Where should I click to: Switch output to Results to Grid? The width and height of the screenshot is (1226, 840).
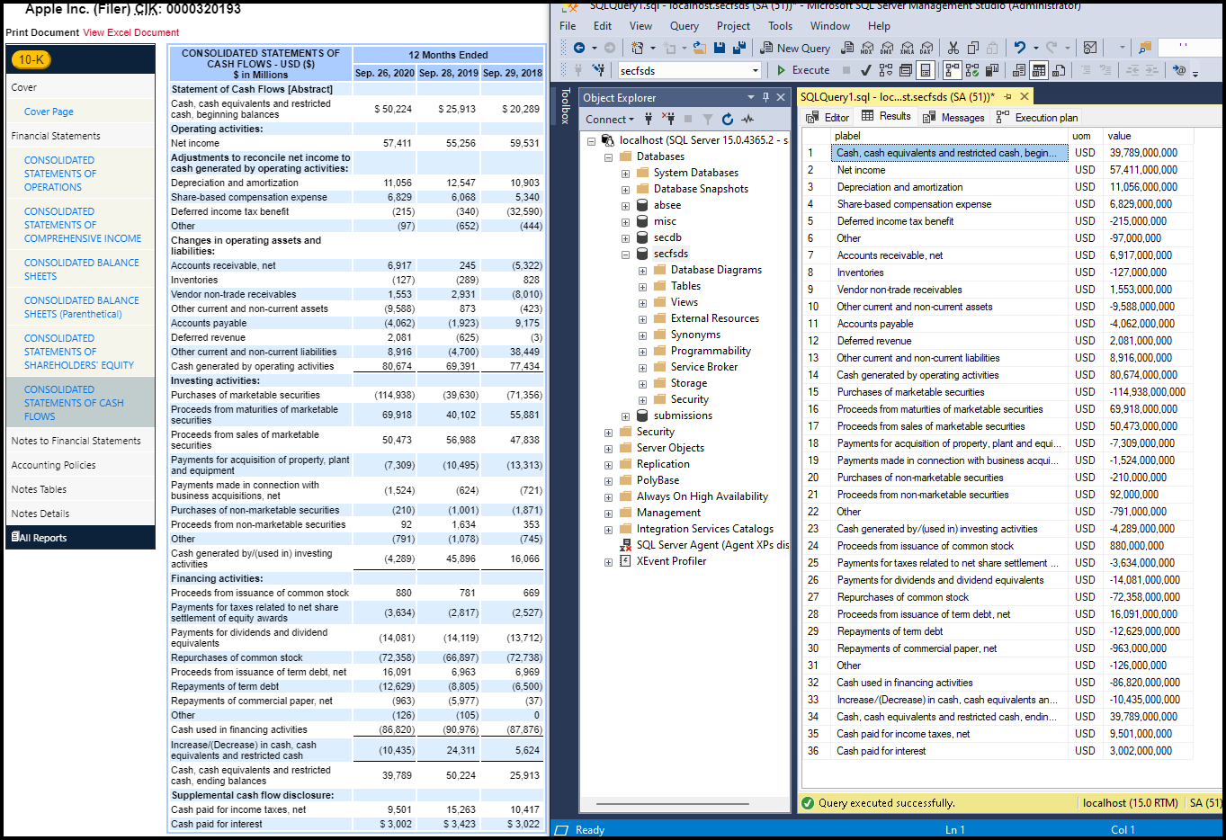(x=1039, y=70)
